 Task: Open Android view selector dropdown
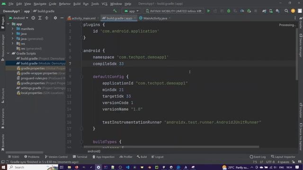(x=18, y=18)
